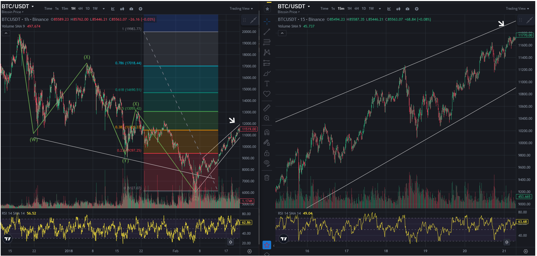Collapse right chart indicator legend
The width and height of the screenshot is (537, 256).
(282, 33)
